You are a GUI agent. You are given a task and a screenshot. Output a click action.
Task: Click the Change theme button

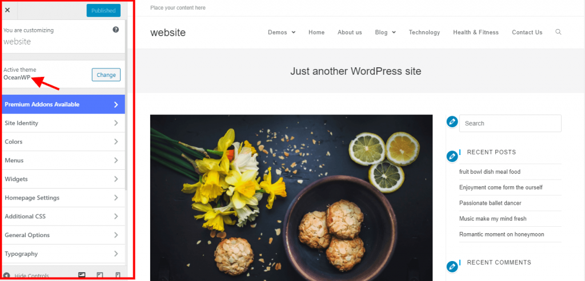[x=106, y=75]
